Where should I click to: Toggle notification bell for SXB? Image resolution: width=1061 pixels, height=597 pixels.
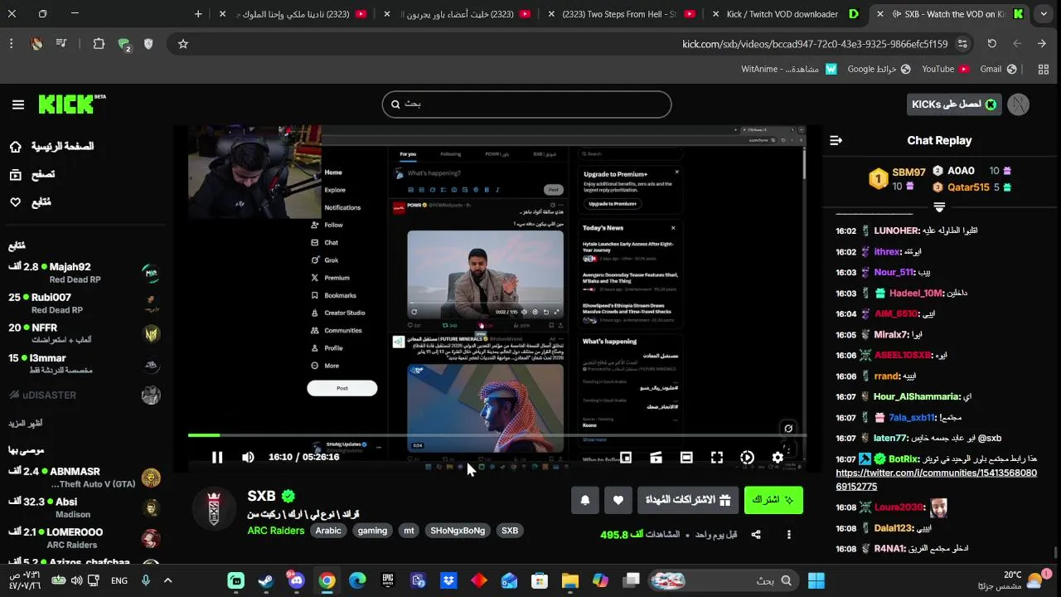tap(585, 500)
